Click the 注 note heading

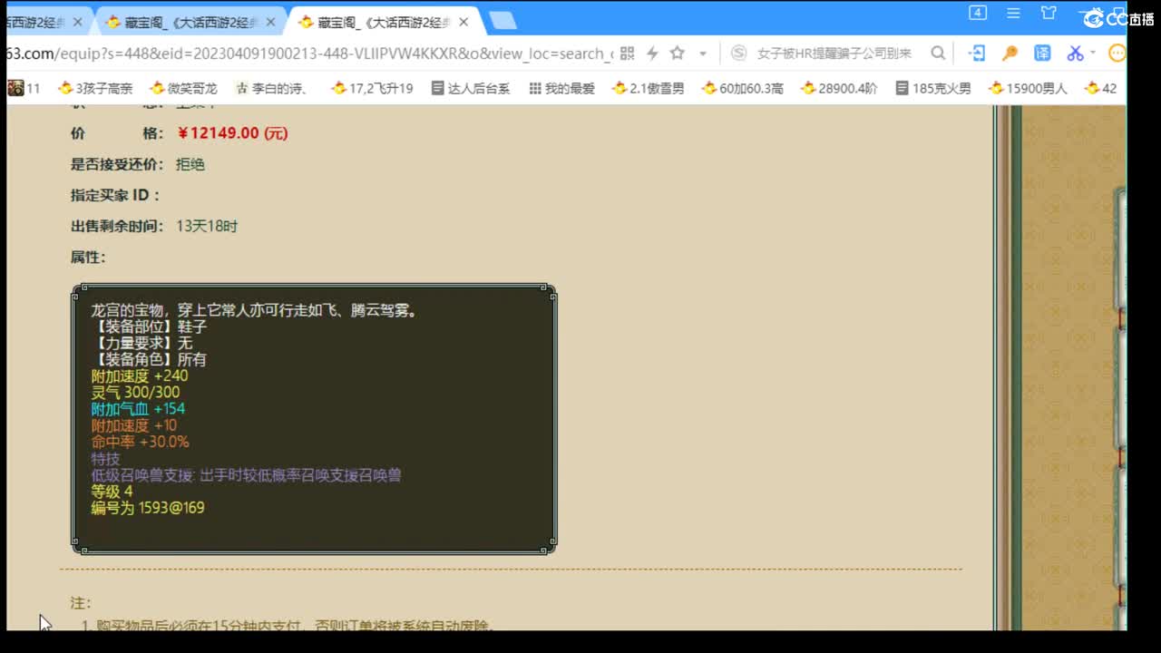[81, 603]
